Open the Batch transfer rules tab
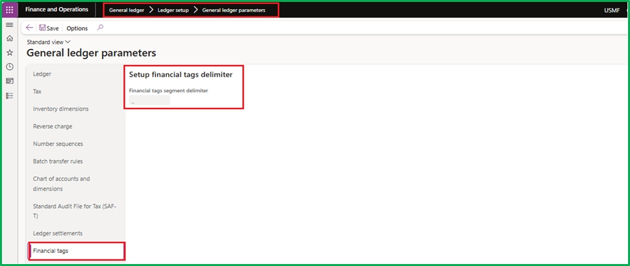The height and width of the screenshot is (266, 630). (58, 161)
